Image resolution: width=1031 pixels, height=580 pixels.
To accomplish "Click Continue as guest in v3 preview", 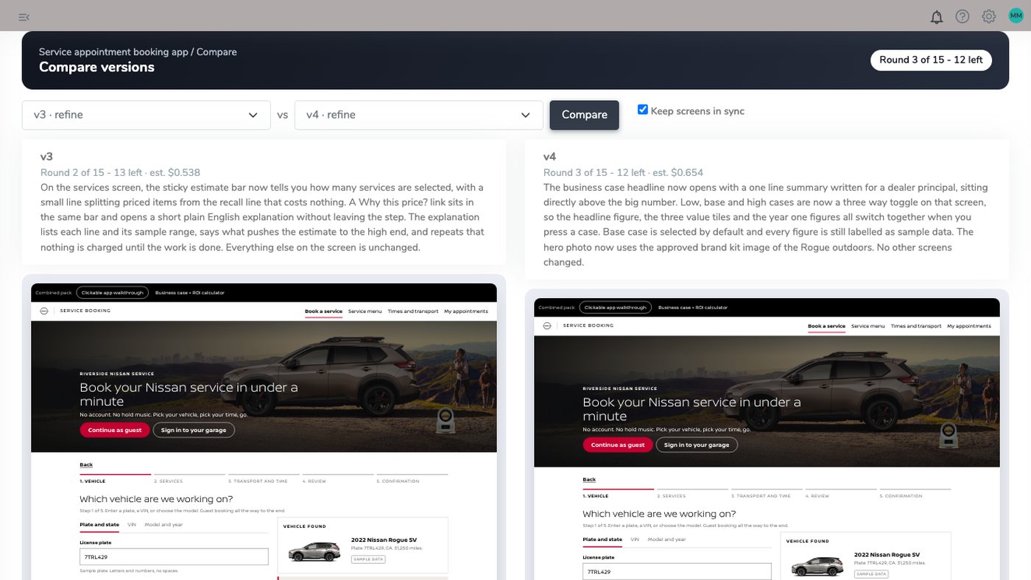I will tap(115, 430).
